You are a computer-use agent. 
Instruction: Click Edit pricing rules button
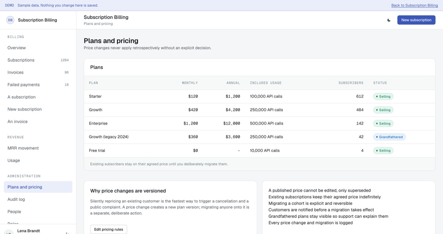pos(108,230)
